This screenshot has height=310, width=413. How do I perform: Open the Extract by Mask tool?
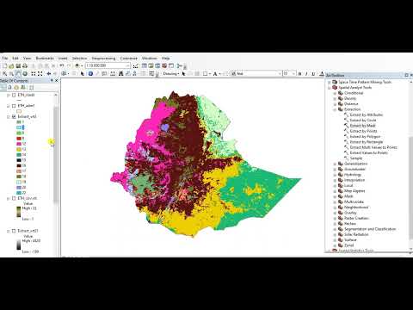362,126
